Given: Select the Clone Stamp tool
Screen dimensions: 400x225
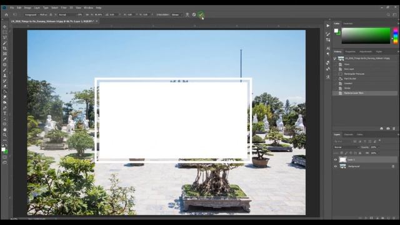Looking at the screenshot, I should [4, 76].
